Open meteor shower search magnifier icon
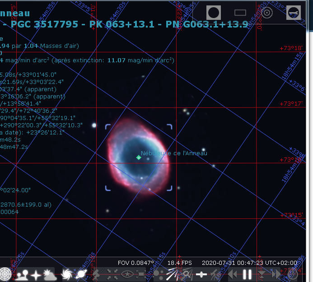 tap(187, 275)
